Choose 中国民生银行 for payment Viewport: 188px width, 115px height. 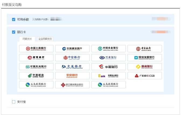point(36,67)
